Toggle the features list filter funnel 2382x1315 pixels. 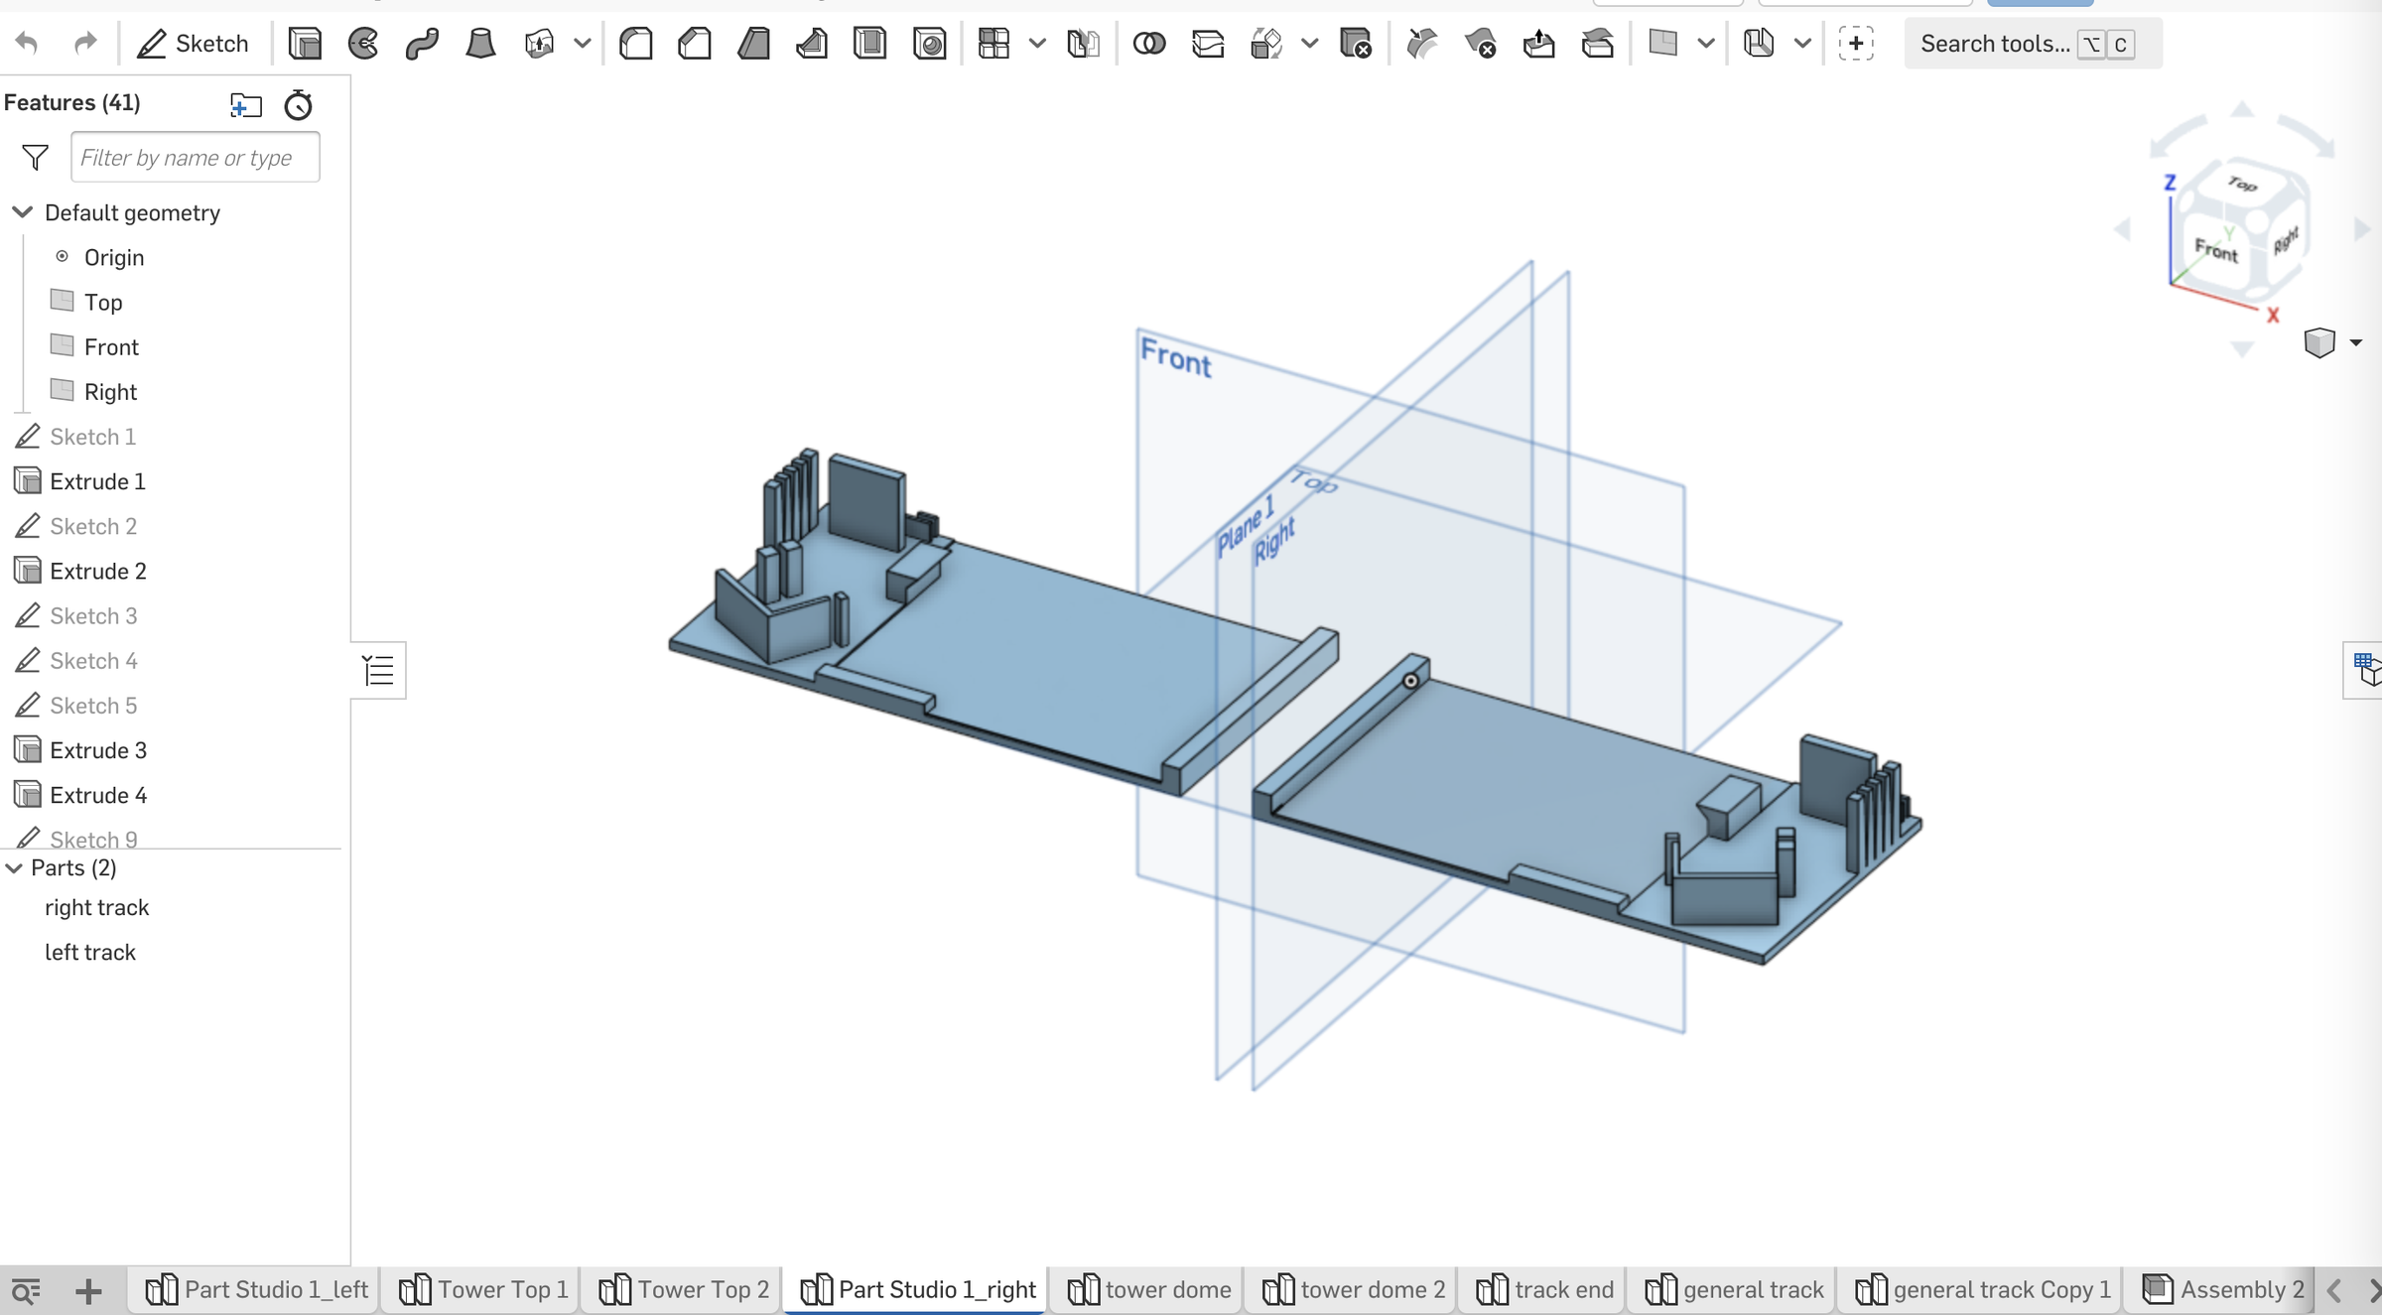33,157
